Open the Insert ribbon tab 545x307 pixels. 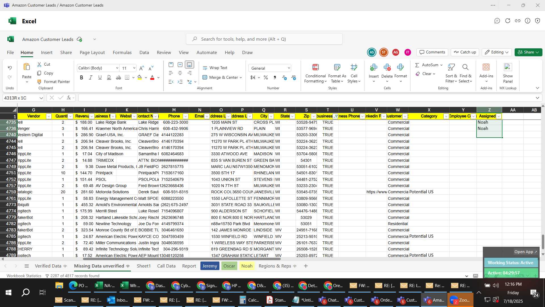[47, 53]
